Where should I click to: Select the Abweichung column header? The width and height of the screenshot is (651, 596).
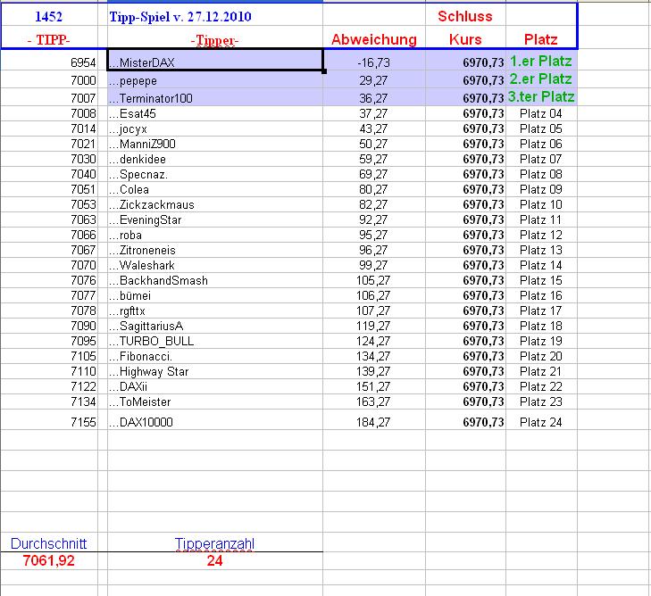click(x=374, y=37)
